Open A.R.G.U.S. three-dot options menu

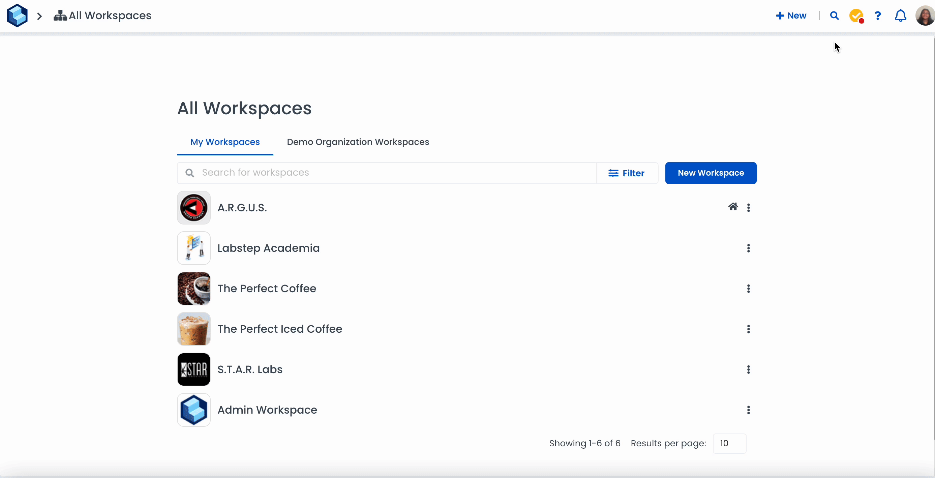(x=748, y=208)
